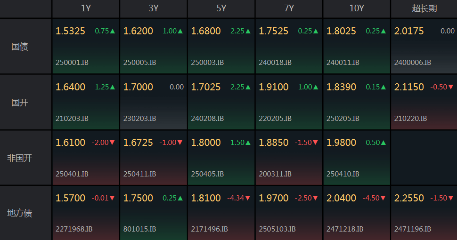Click the green arrow in the 801015.IB cell
Image resolution: width=457 pixels, height=240 pixels.
pyautogui.click(x=180, y=198)
